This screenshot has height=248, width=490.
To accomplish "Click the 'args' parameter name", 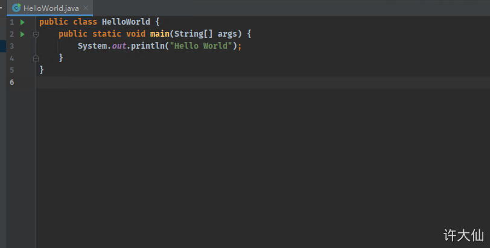I will pyautogui.click(x=227, y=34).
